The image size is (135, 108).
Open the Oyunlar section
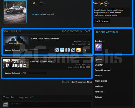point(98,59)
